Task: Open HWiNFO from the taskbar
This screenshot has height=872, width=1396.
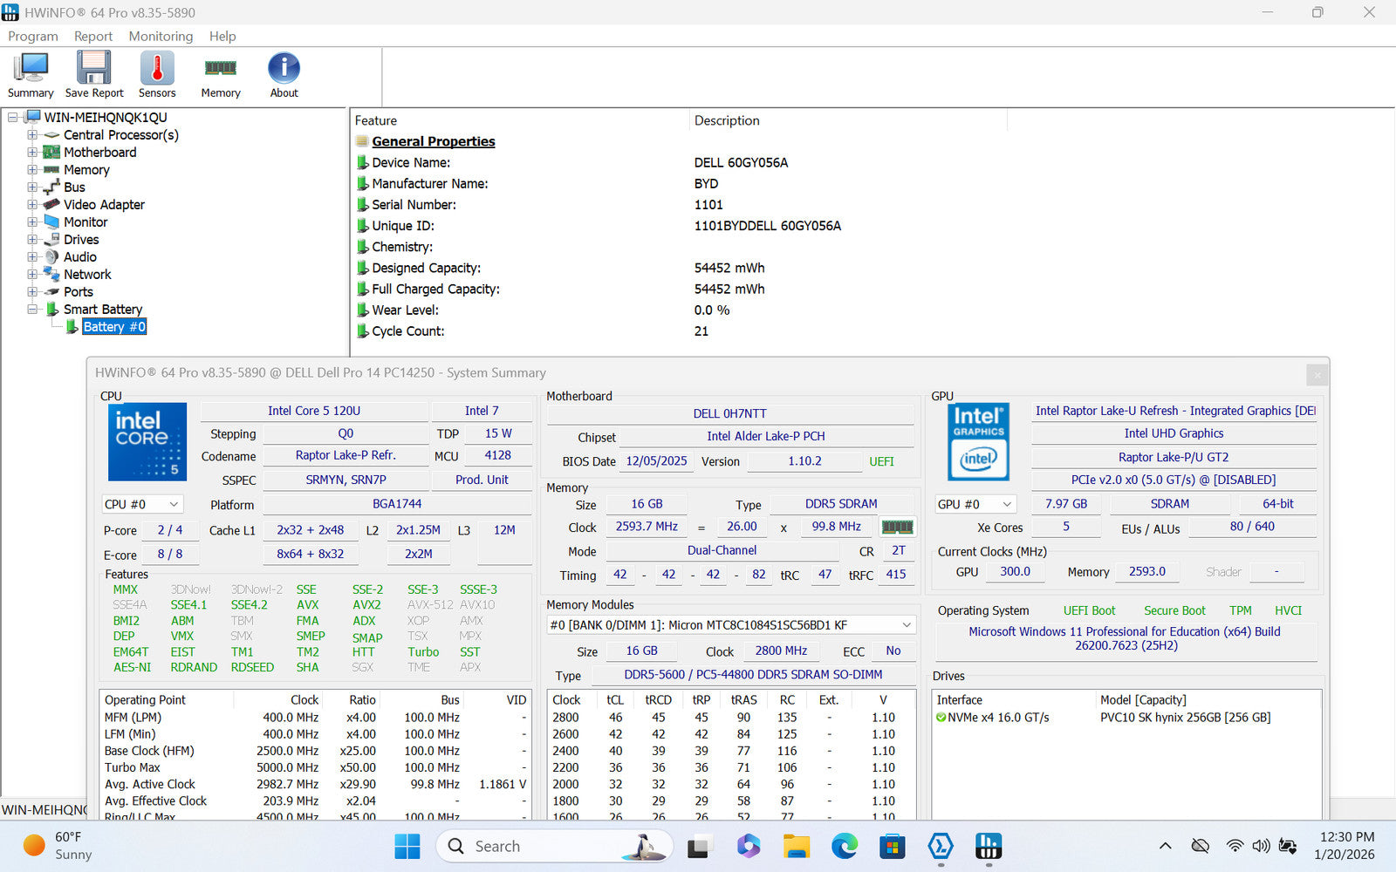Action: pyautogui.click(x=988, y=846)
